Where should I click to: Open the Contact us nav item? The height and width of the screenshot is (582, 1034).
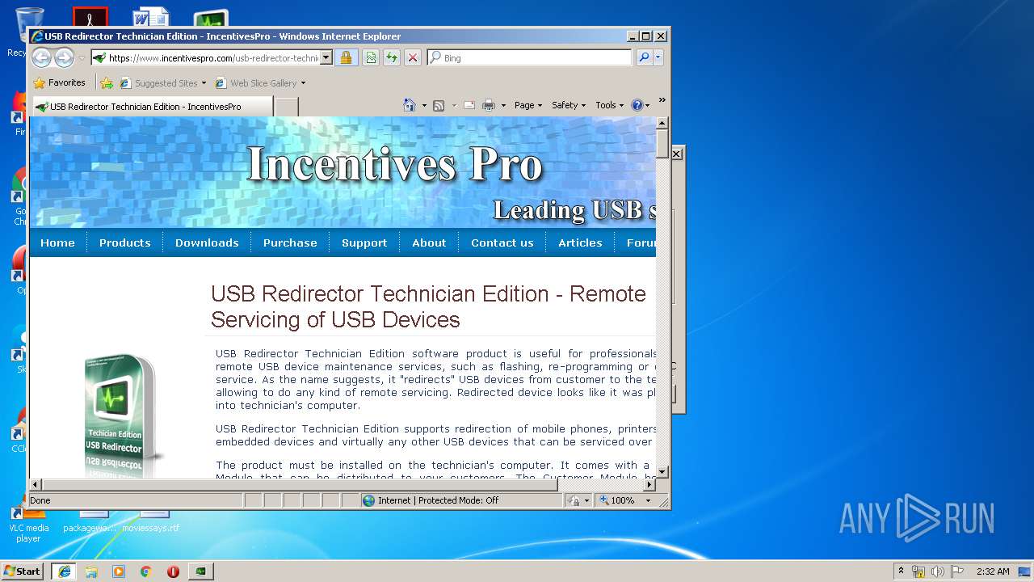pyautogui.click(x=502, y=242)
